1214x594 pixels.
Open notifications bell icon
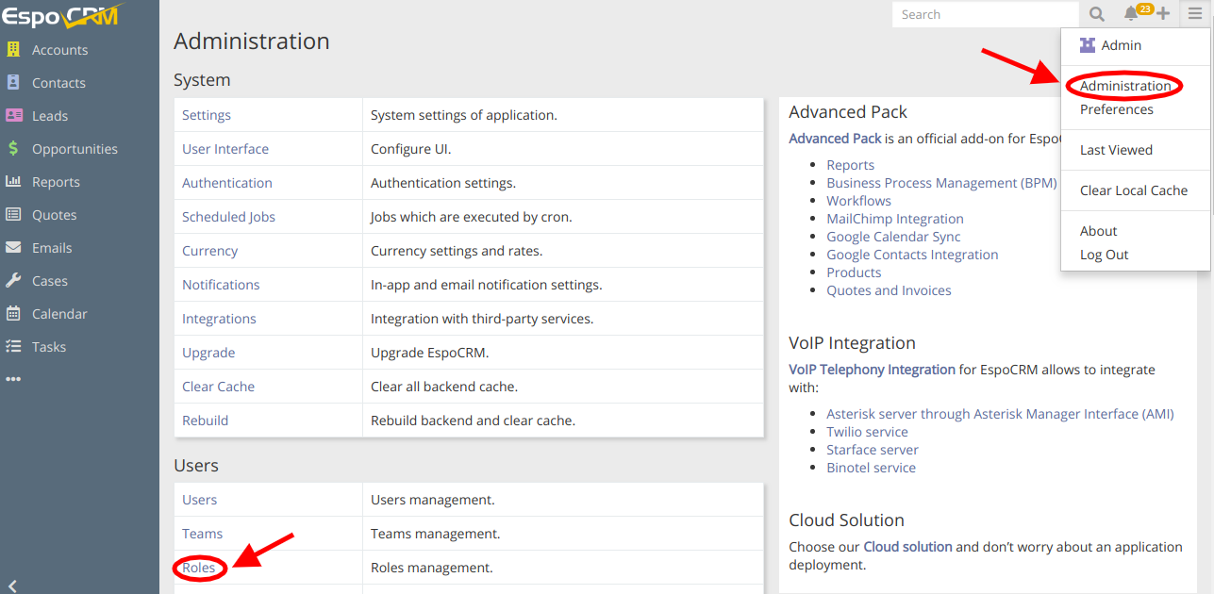coord(1130,14)
